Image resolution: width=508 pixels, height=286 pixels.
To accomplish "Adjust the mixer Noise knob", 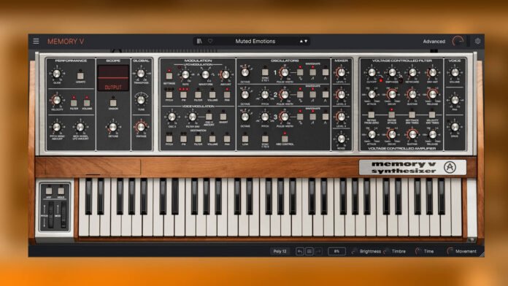I will 341,139.
